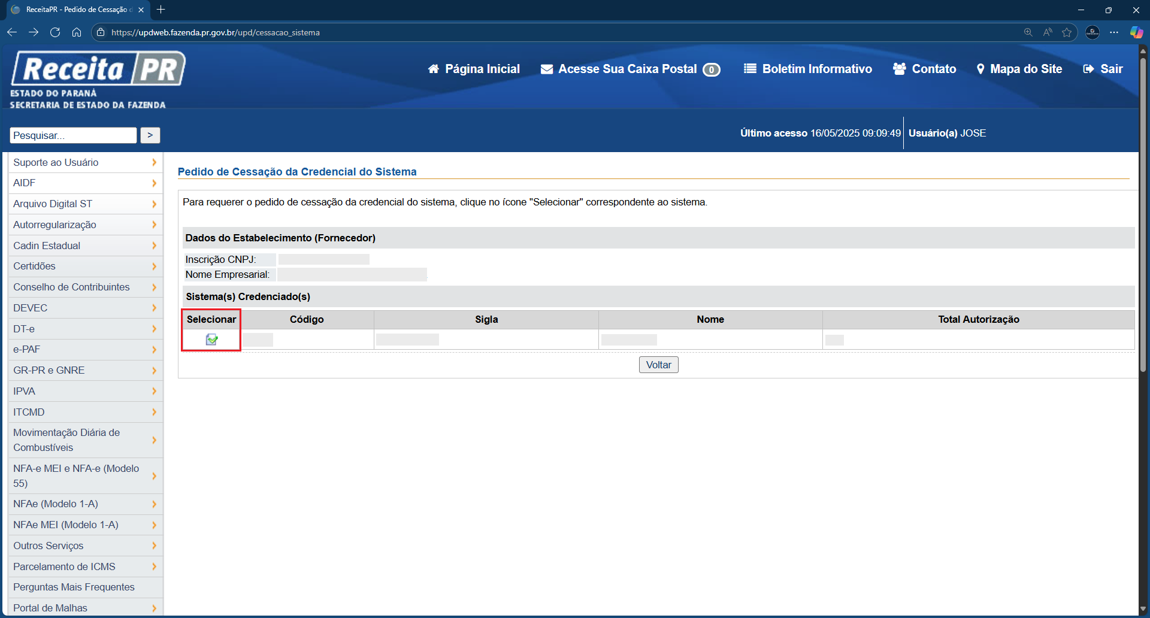Open NFAe MEI (Modelo 1-A) menu
The width and height of the screenshot is (1150, 618).
(x=86, y=525)
